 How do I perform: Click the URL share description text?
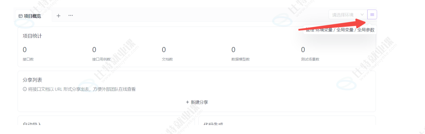point(82,89)
